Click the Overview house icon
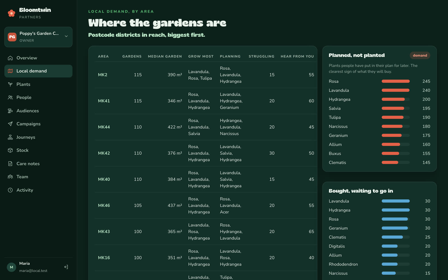Viewport: 448px width, 280px height. [x=10, y=58]
